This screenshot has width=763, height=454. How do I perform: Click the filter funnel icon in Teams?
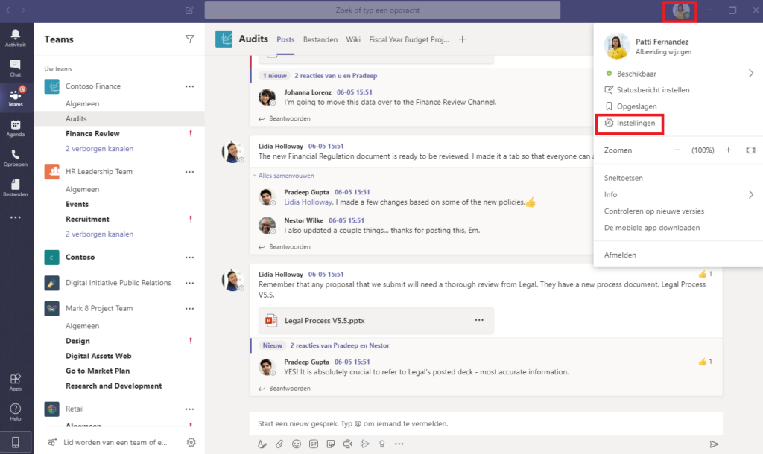click(x=190, y=39)
